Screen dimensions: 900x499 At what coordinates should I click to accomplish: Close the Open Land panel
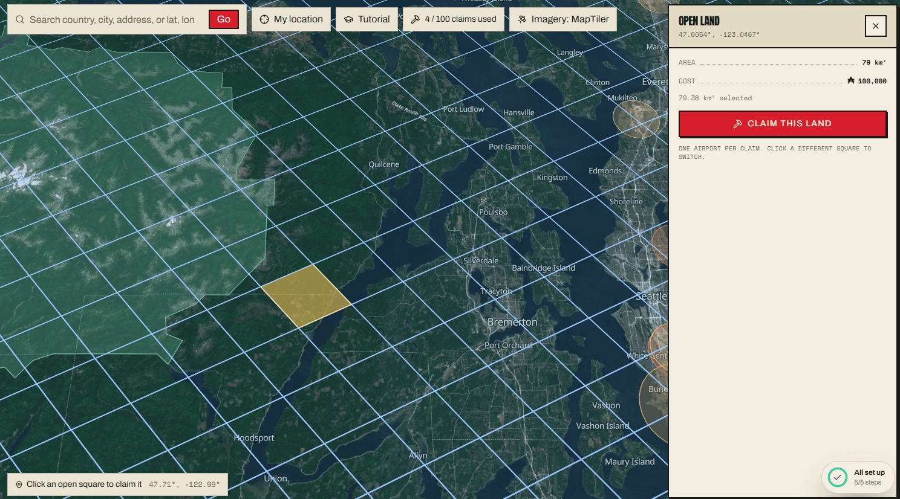point(876,26)
